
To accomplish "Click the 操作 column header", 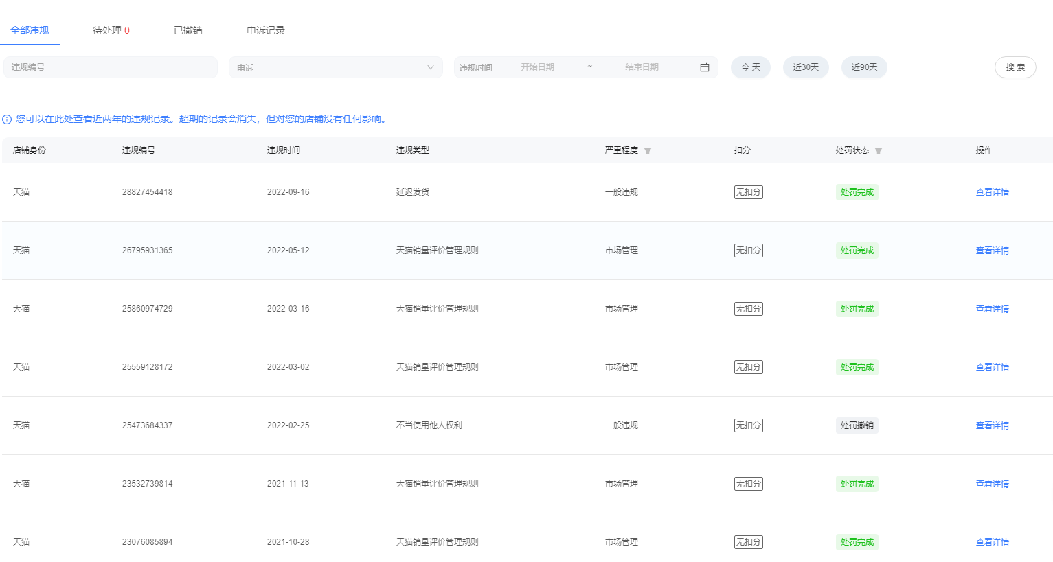I will click(x=984, y=150).
